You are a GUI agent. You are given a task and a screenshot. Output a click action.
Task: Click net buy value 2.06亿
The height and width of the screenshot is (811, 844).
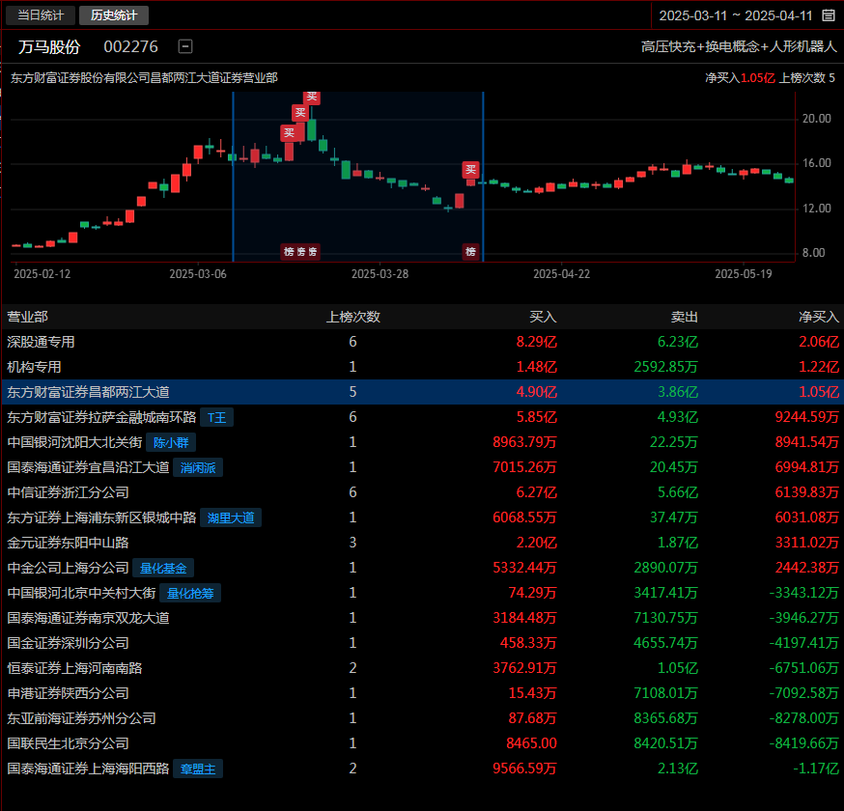pos(819,342)
